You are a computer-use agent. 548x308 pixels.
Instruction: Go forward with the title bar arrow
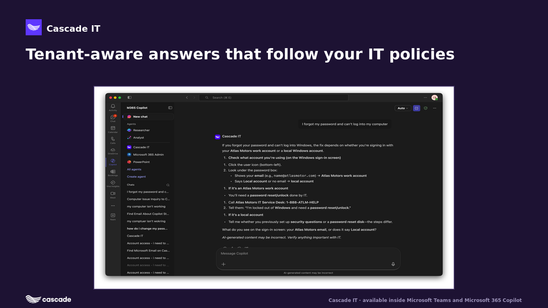click(x=194, y=97)
